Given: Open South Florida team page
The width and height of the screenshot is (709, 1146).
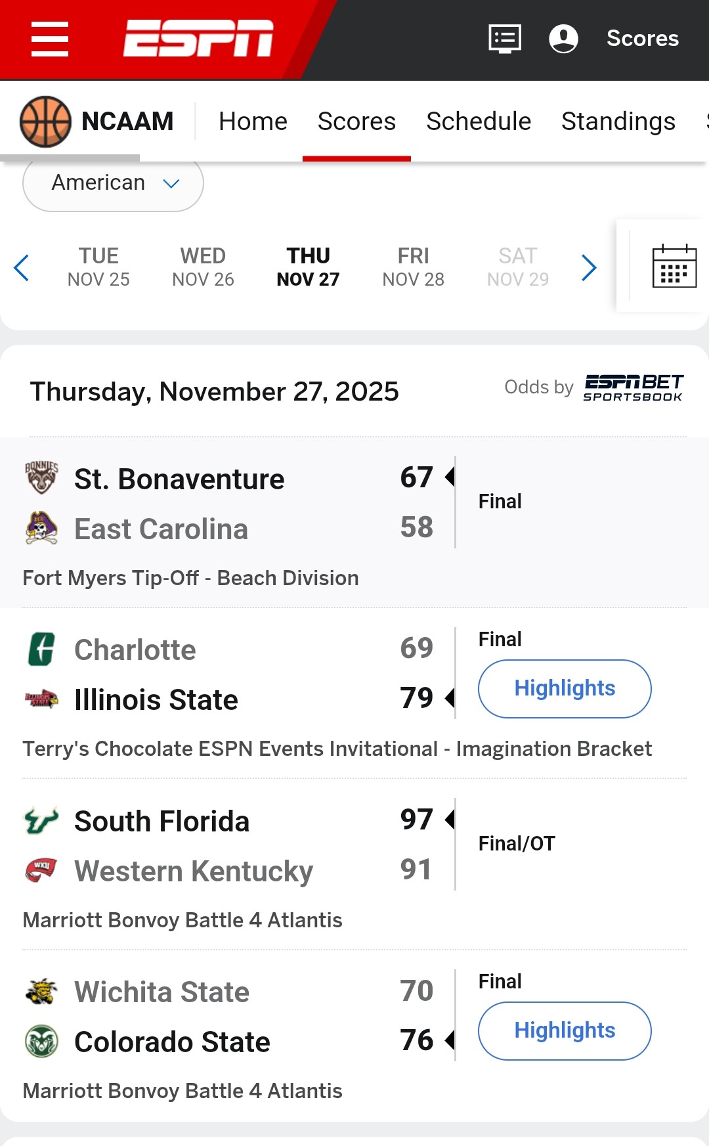Looking at the screenshot, I should pyautogui.click(x=161, y=822).
